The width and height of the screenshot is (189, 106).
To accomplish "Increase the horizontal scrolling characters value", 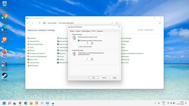I will [x=92, y=58].
